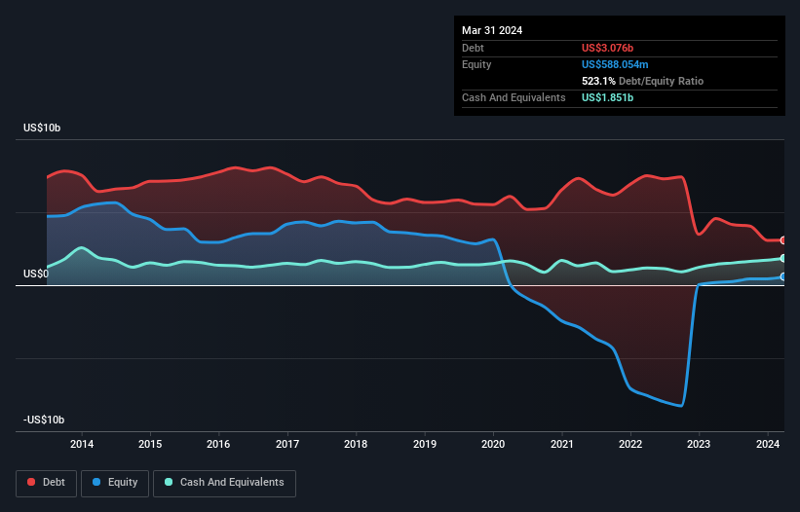Toggle Cash And Equivalents legend button

[x=224, y=483]
